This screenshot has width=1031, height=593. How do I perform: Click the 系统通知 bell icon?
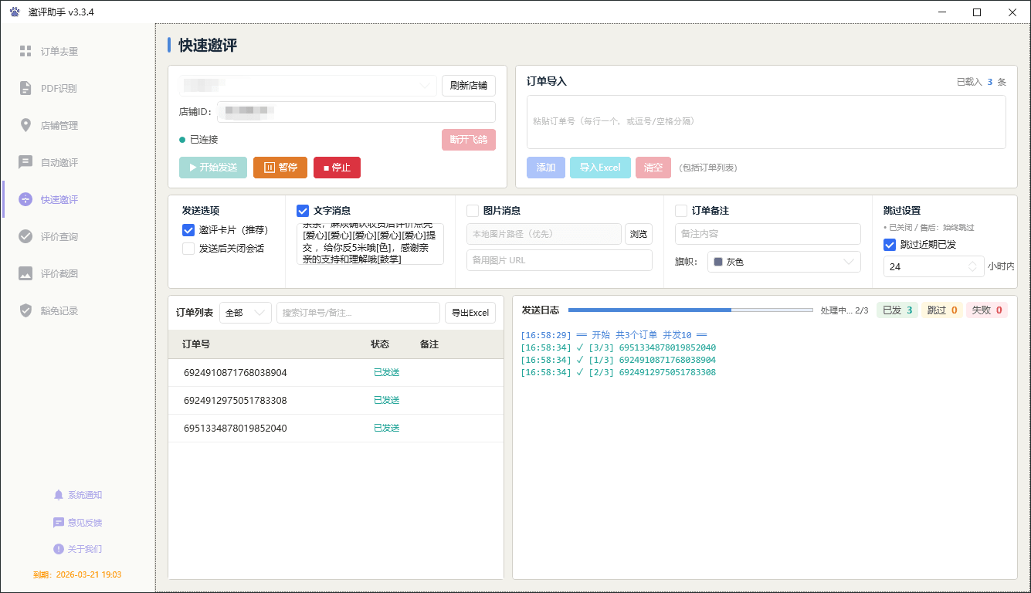pyautogui.click(x=59, y=495)
